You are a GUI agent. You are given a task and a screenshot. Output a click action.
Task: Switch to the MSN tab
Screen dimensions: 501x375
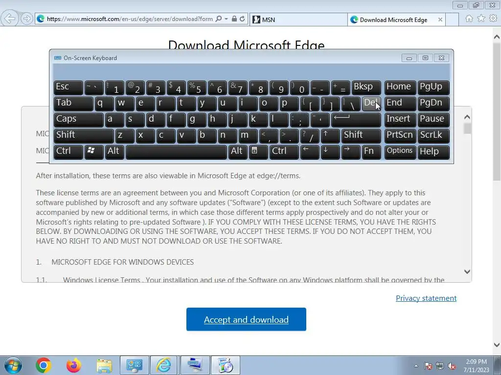click(298, 20)
